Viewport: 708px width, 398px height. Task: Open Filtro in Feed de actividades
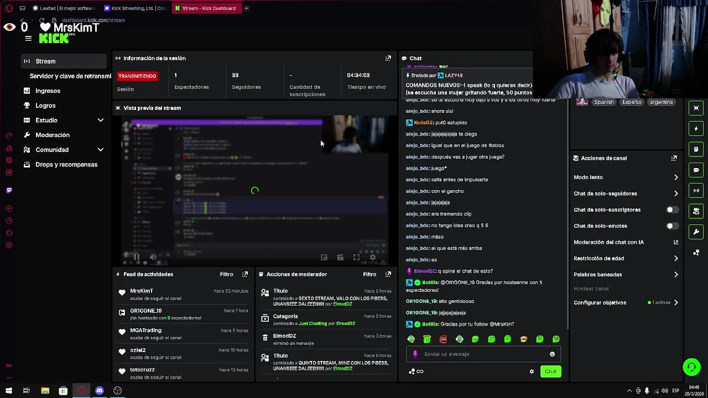pyautogui.click(x=226, y=274)
